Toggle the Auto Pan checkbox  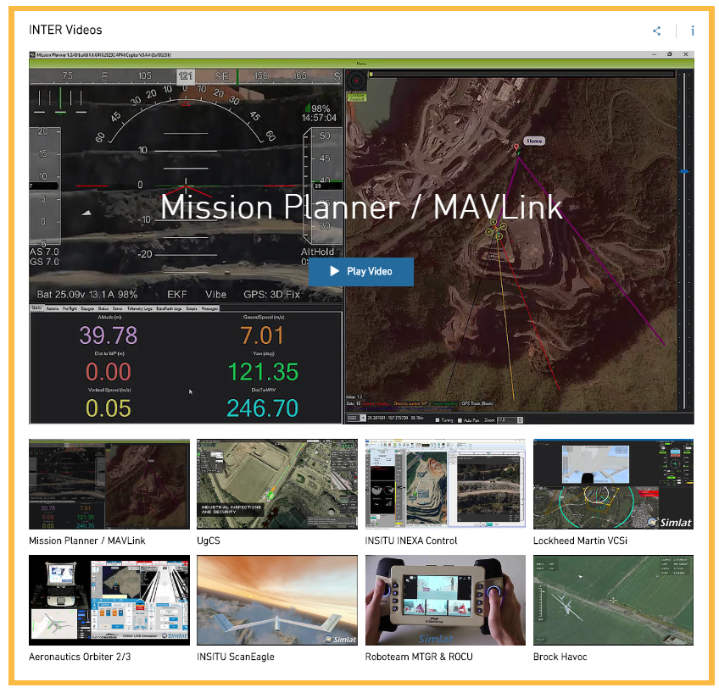[460, 419]
